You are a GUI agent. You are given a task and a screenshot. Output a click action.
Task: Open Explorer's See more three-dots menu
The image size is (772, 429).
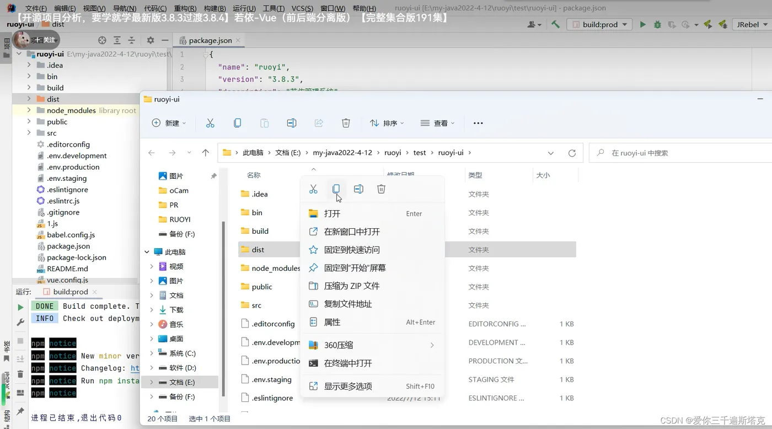(478, 123)
